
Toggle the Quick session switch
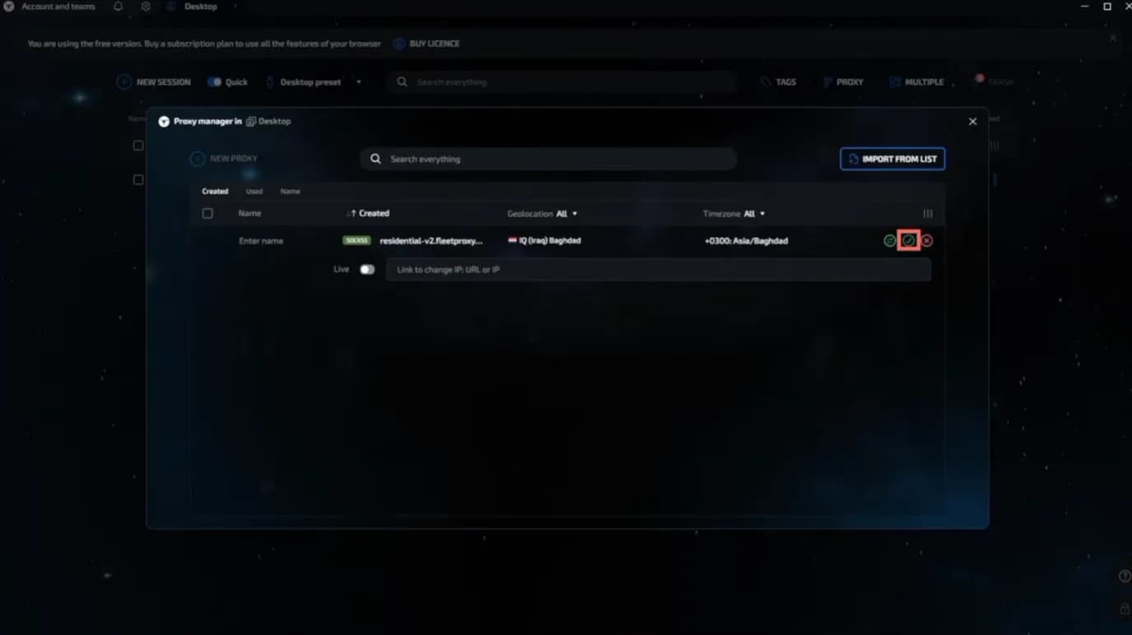pyautogui.click(x=215, y=82)
